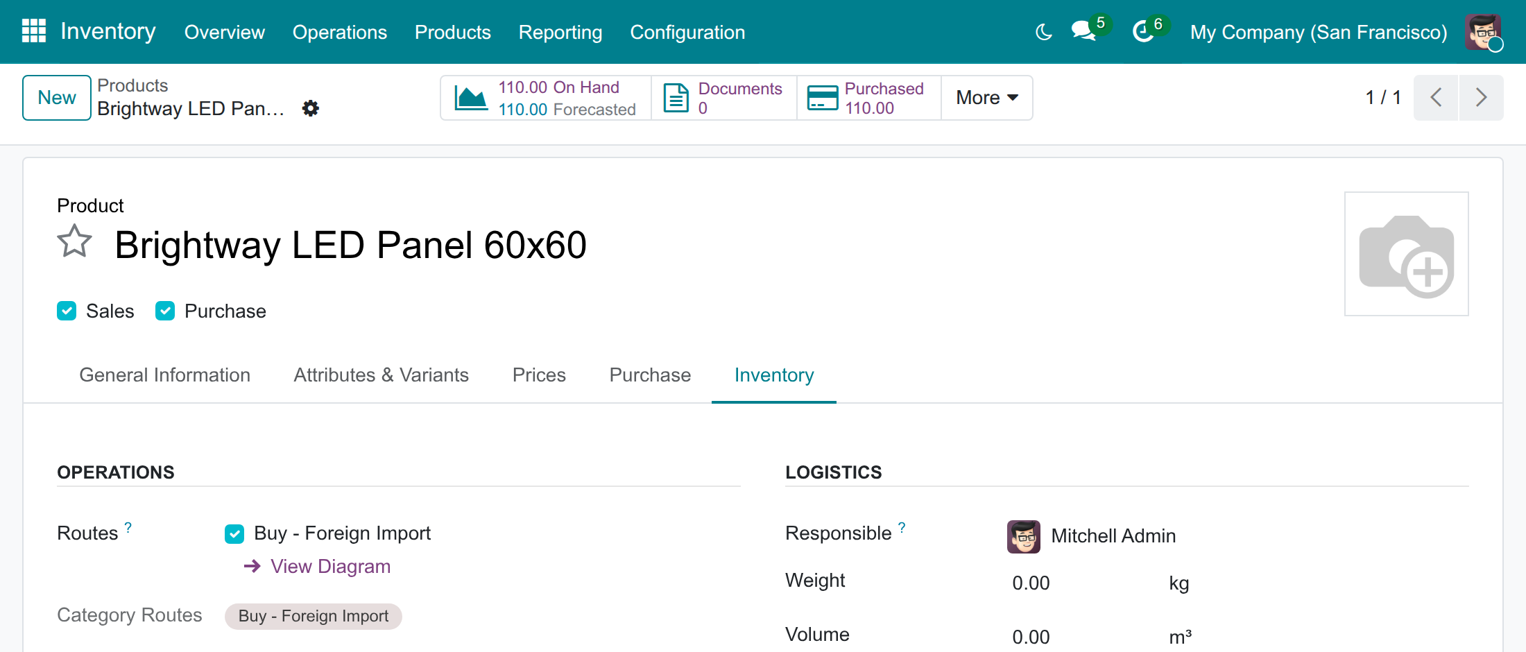Go to previous record arrow
1526x652 pixels.
click(1436, 98)
